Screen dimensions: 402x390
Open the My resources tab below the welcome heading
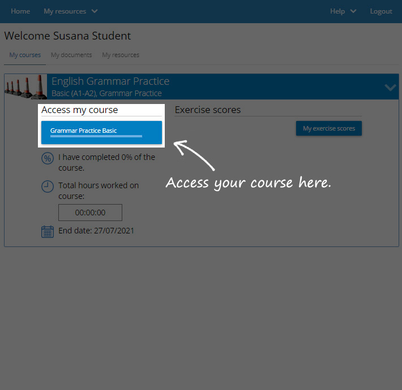point(121,55)
